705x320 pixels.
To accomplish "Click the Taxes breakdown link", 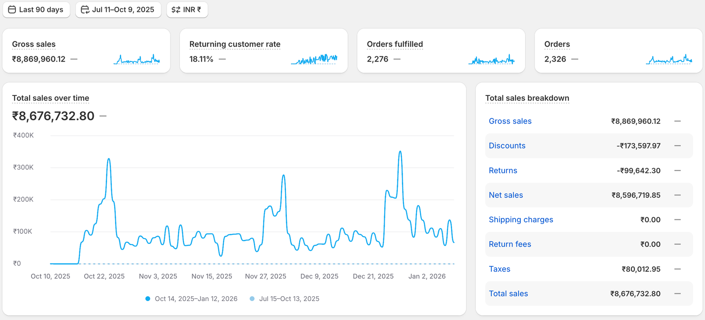I will [x=499, y=269].
